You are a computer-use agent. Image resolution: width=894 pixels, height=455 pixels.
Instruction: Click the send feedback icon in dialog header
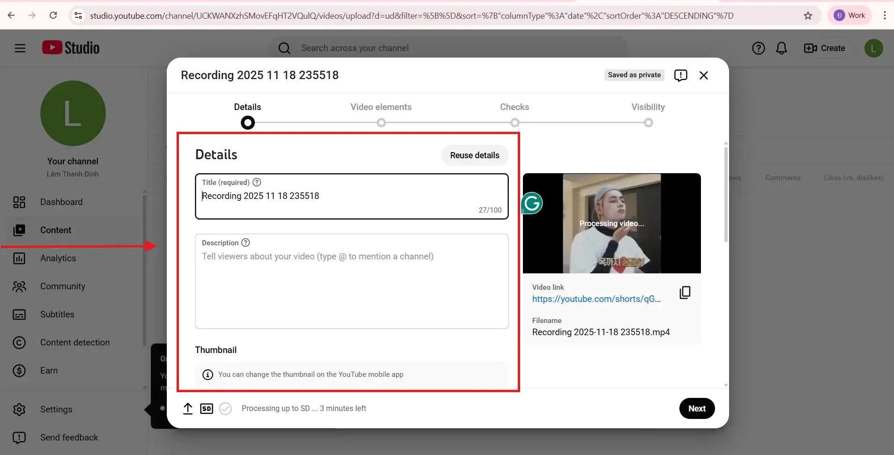[x=680, y=75]
